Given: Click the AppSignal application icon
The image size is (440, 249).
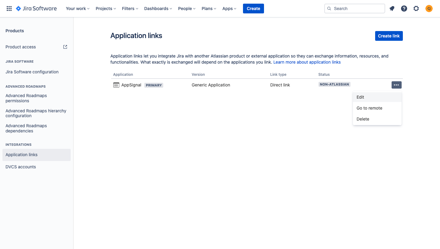Looking at the screenshot, I should coord(116,85).
